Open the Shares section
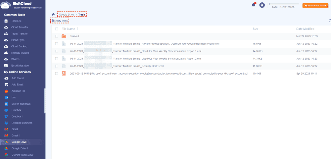 (15, 59)
